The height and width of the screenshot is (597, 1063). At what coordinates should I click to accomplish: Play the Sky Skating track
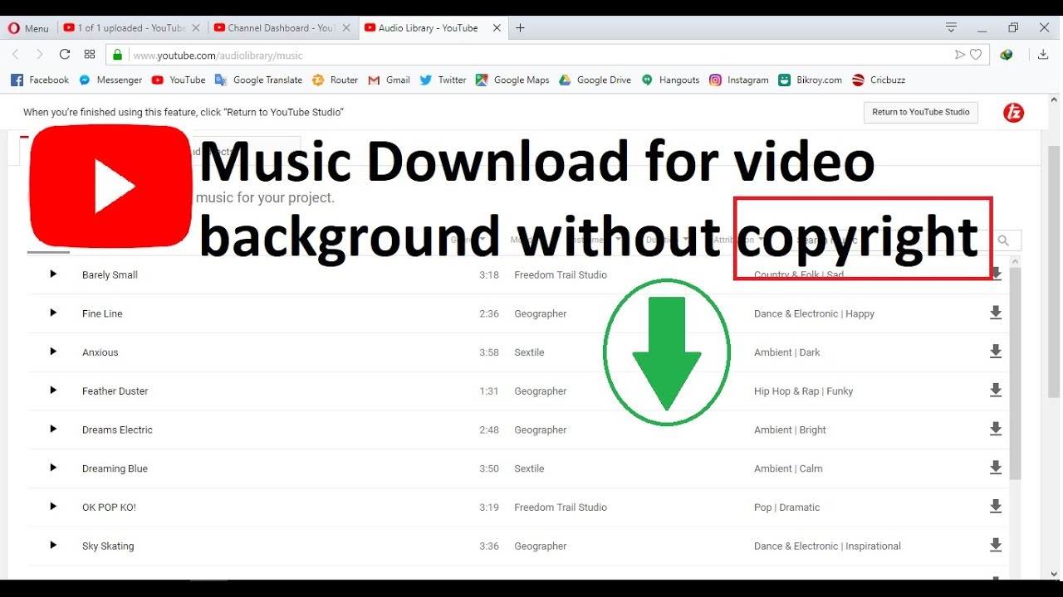click(53, 546)
